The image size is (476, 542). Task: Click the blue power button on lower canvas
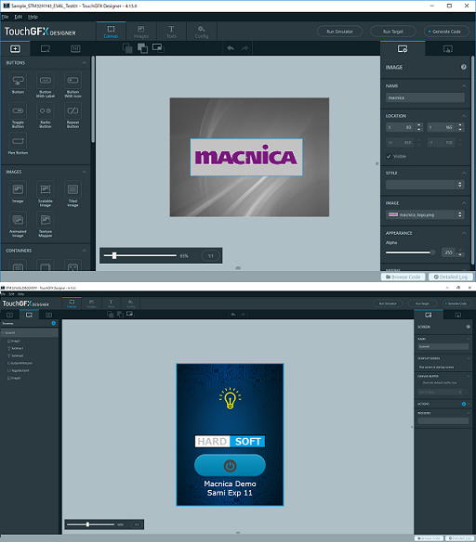[x=230, y=466]
